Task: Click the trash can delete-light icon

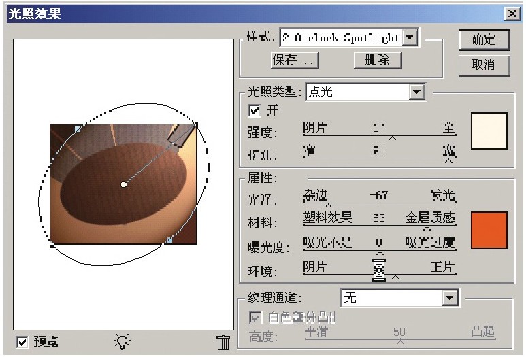Action: (223, 342)
